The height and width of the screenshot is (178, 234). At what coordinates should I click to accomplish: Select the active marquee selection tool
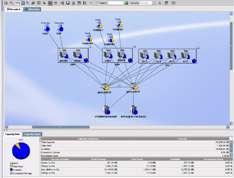[x=50, y=3]
